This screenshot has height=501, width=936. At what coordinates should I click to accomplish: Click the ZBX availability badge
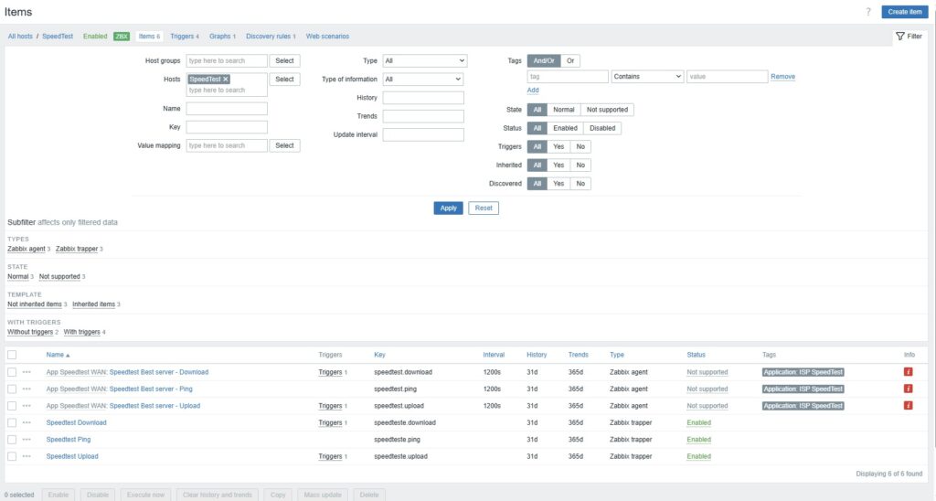tap(121, 37)
